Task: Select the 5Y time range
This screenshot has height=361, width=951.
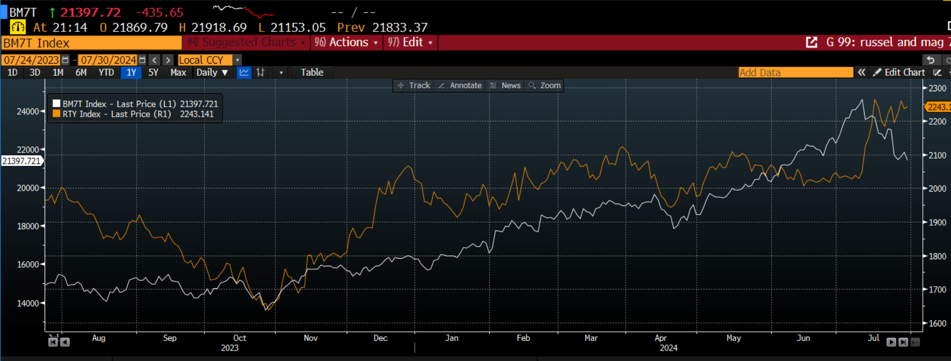Action: [x=153, y=73]
